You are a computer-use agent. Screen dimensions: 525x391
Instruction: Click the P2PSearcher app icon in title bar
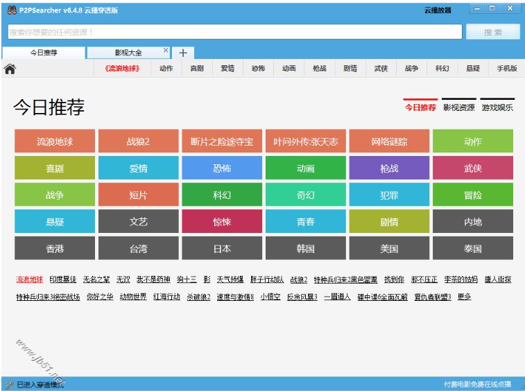coord(12,10)
